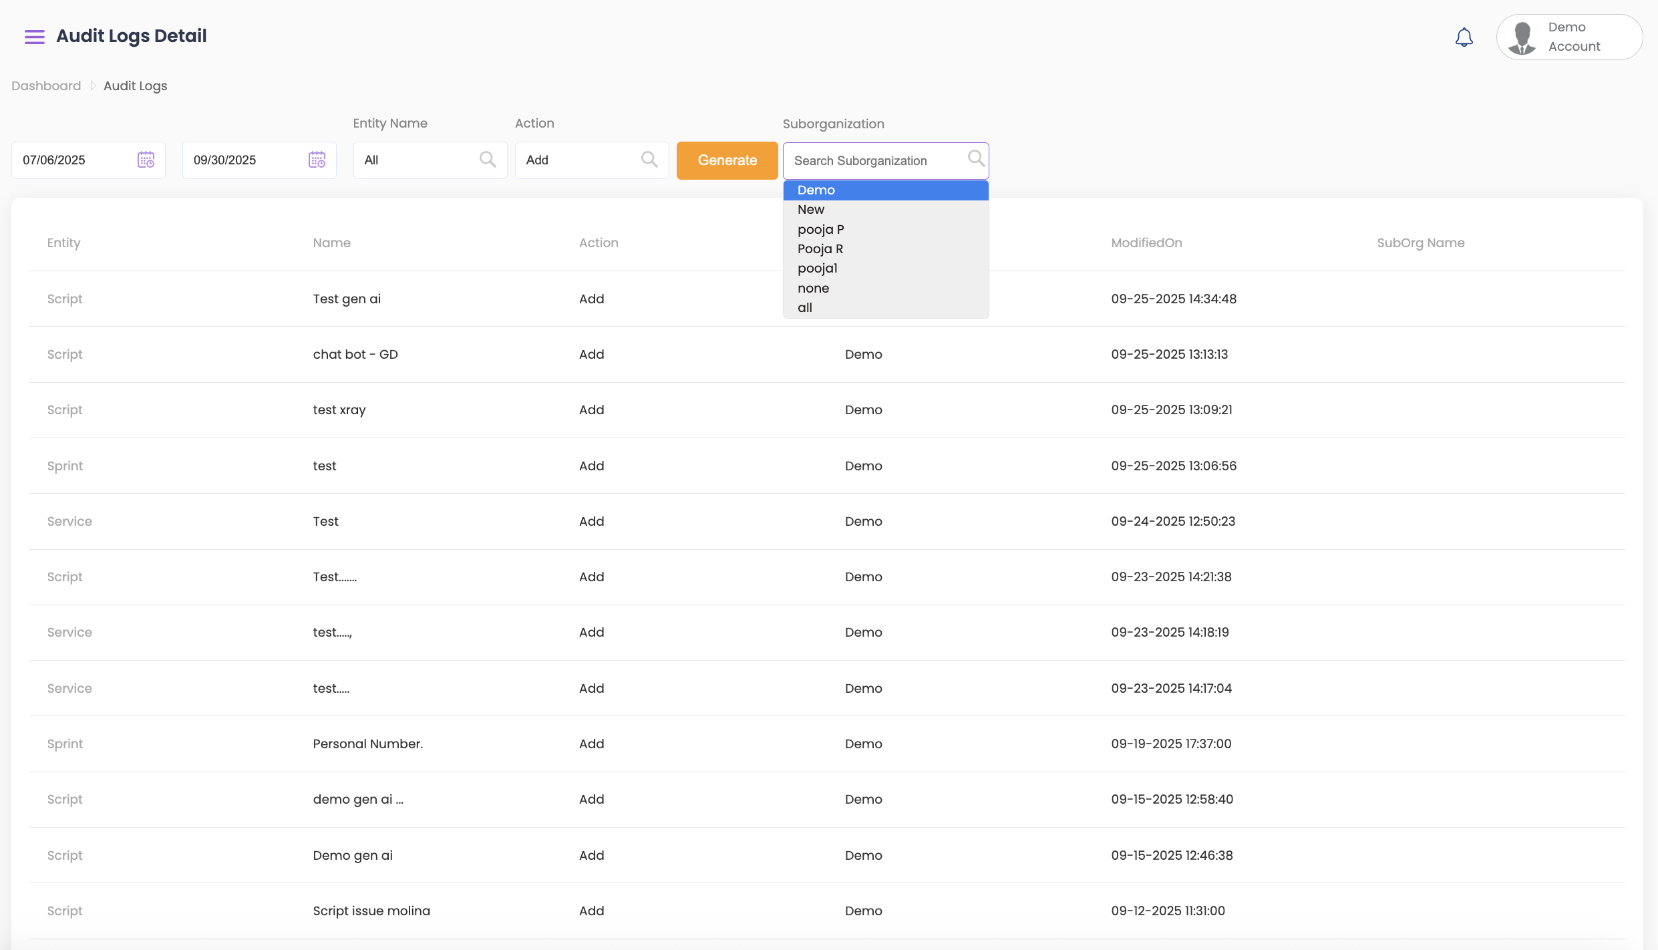Open the end date calendar picker
1658x950 pixels.
[317, 160]
